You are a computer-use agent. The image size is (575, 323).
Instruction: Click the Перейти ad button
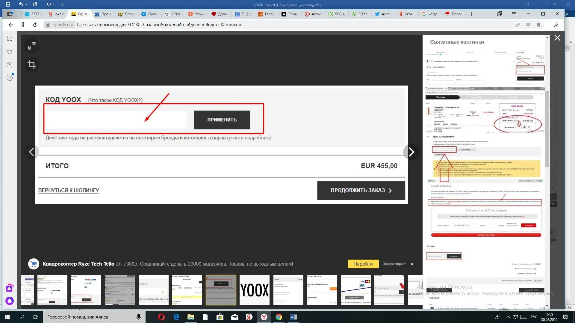[x=363, y=264]
